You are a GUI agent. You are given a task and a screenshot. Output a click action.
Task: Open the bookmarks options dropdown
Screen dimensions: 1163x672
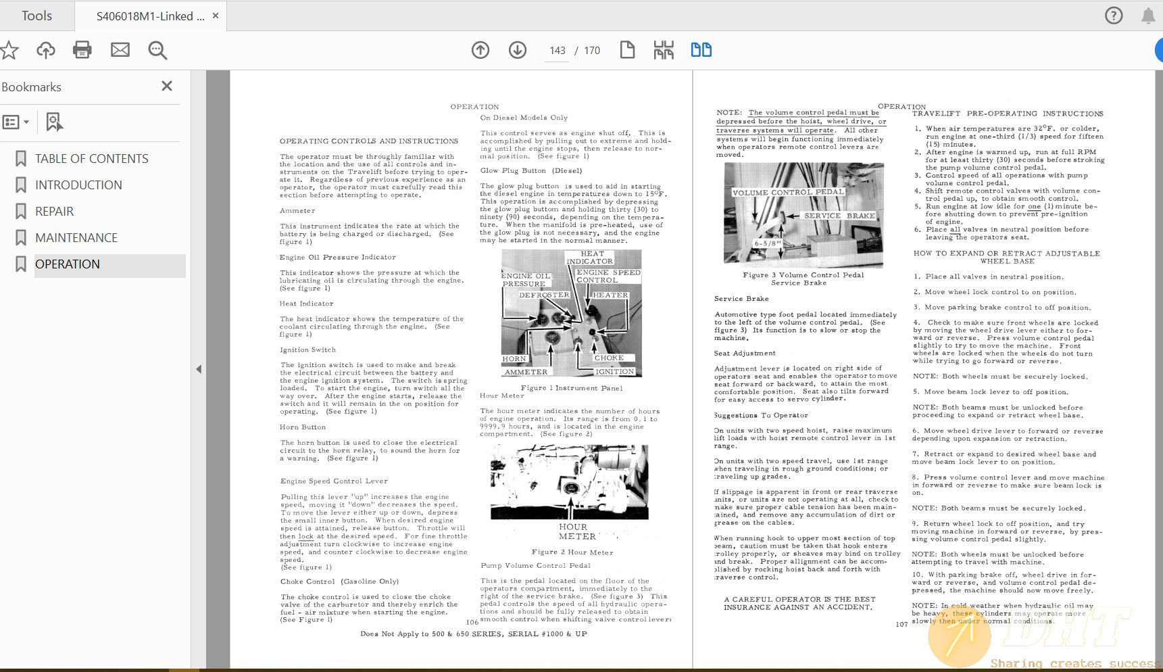(x=16, y=122)
